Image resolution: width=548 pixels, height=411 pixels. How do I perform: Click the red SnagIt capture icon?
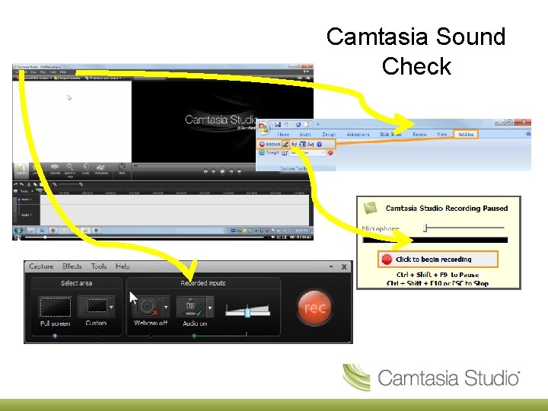330,153
